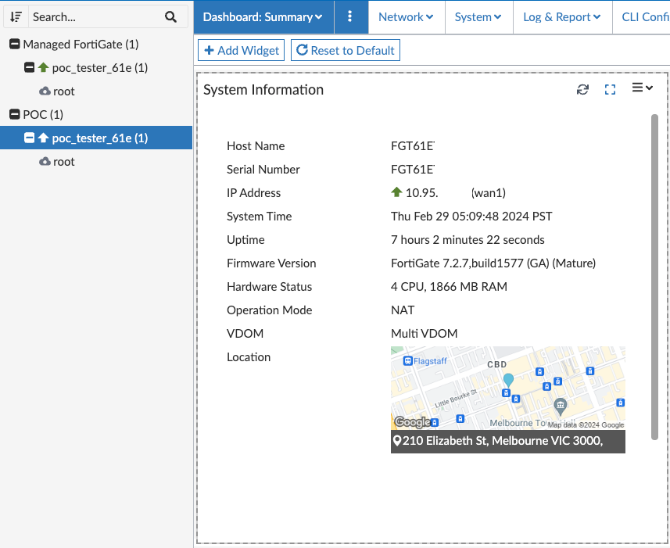Type in the device Search field
The width and height of the screenshot is (670, 548).
pyautogui.click(x=94, y=16)
